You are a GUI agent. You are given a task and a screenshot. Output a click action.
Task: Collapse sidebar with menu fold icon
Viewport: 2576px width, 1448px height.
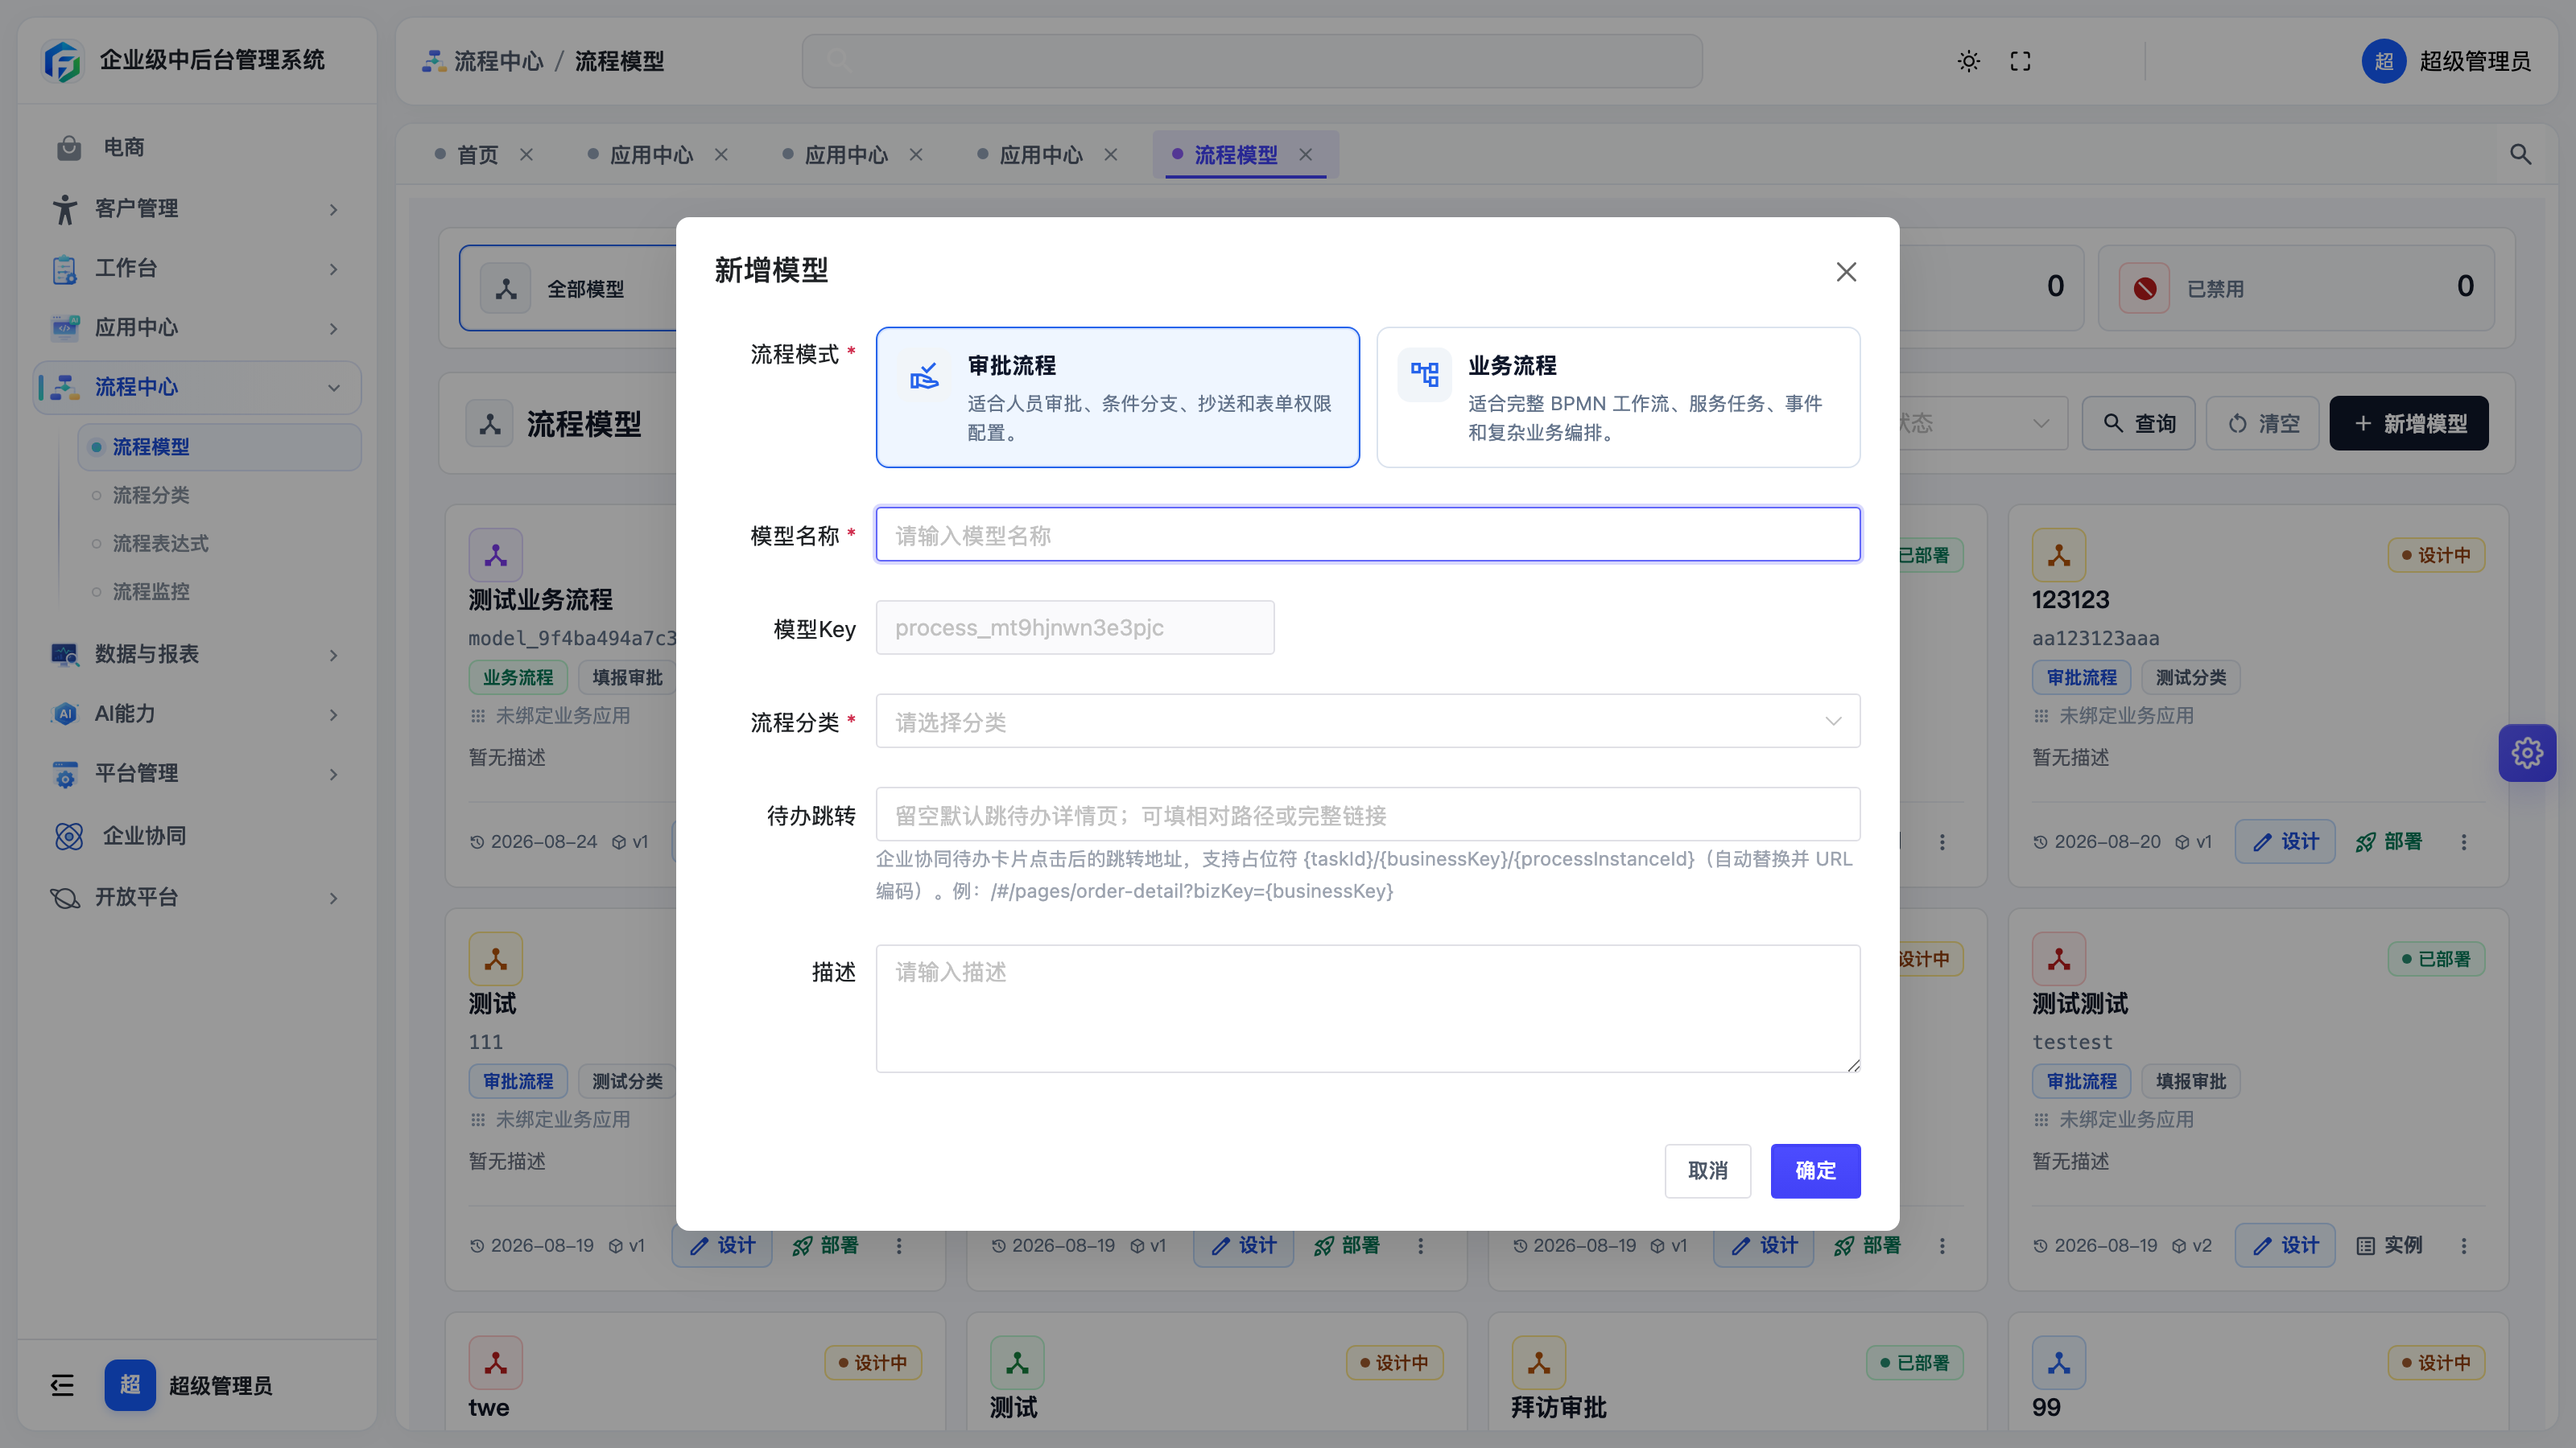[x=62, y=1385]
